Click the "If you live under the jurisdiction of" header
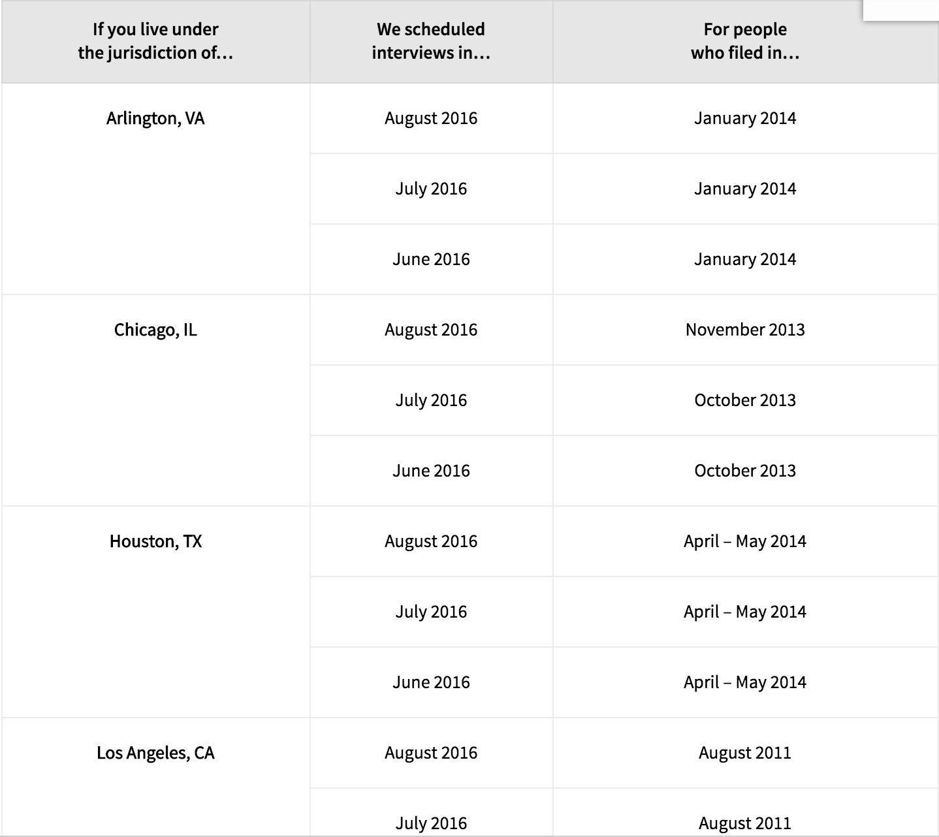The image size is (939, 837). pyautogui.click(x=155, y=41)
